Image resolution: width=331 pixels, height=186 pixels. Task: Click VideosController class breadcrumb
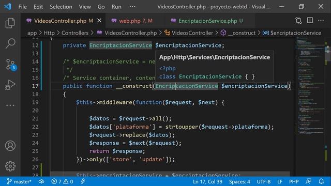click(x=192, y=33)
